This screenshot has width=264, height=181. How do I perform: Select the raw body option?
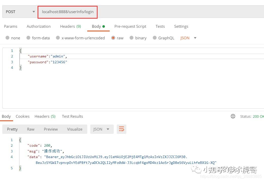click(118, 38)
